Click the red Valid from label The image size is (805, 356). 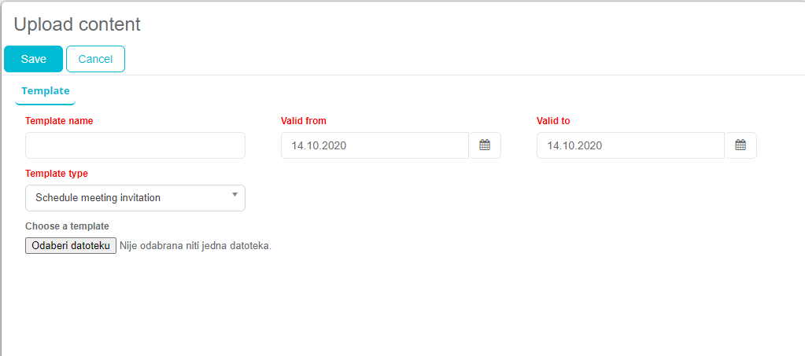click(304, 121)
